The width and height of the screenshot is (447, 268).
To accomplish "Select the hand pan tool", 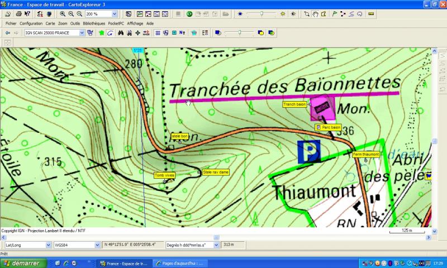I will pos(315,13).
